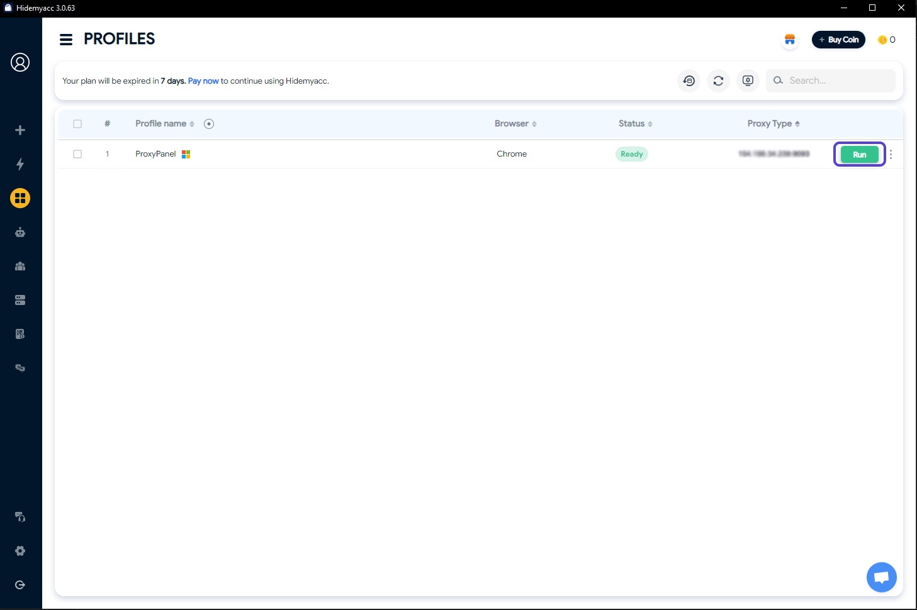Select the ProxyPanel row checkbox
The height and width of the screenshot is (610, 917).
(77, 154)
